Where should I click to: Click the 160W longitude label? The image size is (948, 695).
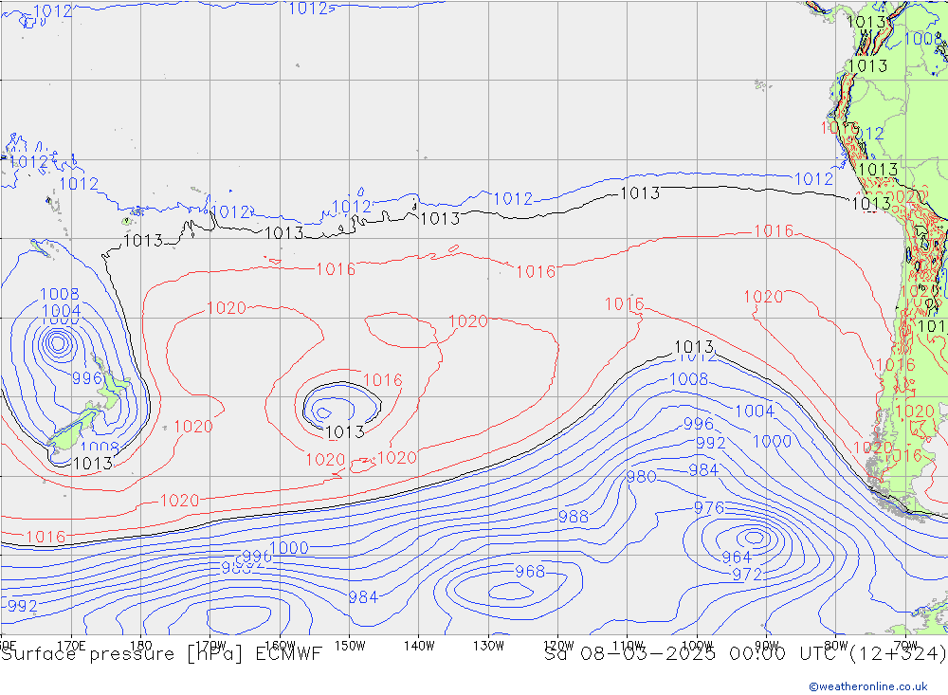(280, 646)
